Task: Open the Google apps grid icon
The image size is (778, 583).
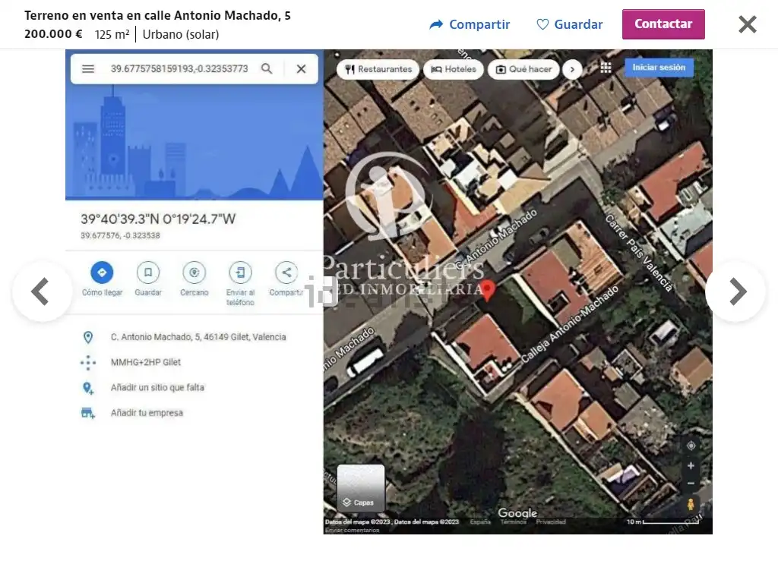Action: (x=606, y=68)
